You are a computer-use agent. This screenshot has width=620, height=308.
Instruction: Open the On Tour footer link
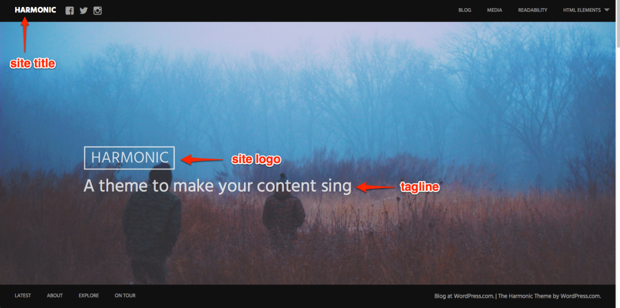(125, 296)
